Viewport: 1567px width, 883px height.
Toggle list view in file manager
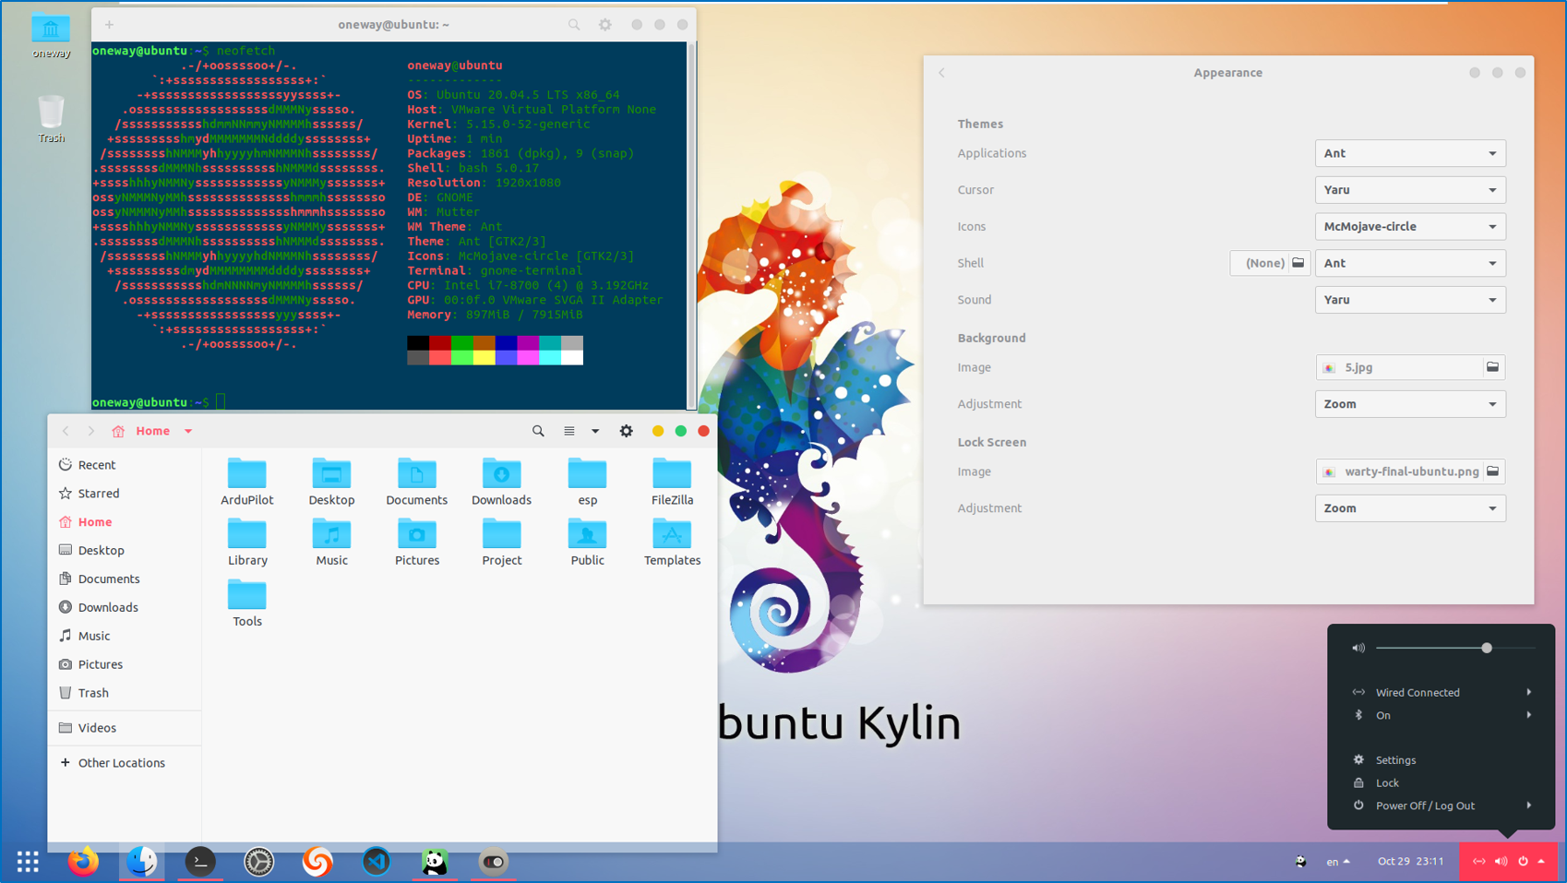coord(569,431)
